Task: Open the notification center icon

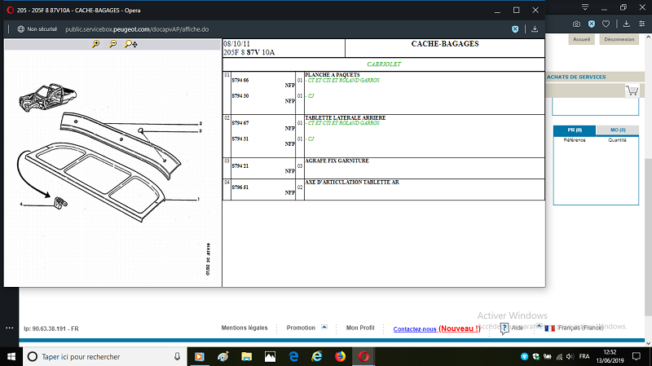Action: (637, 356)
